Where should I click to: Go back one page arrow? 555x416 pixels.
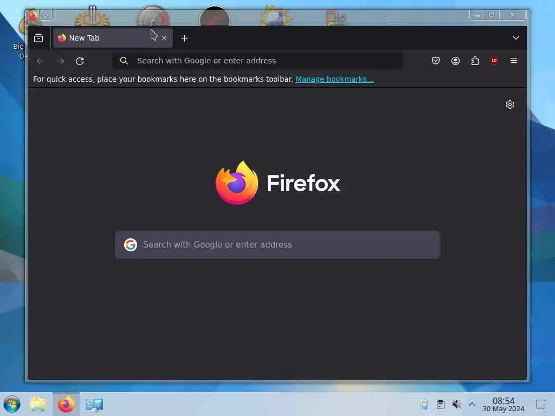click(x=40, y=61)
